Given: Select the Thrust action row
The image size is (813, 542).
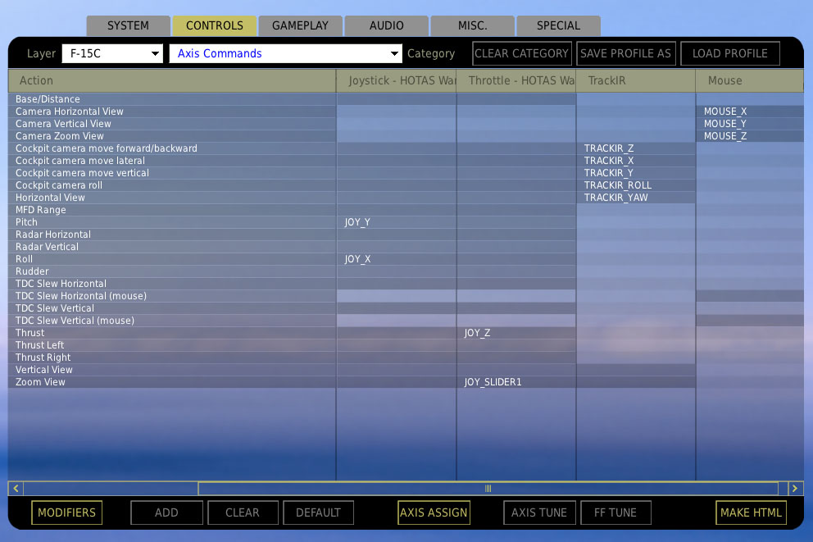Looking at the screenshot, I should pyautogui.click(x=172, y=333).
